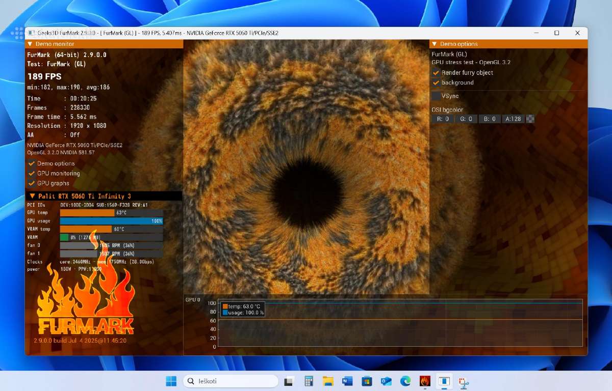Click the fan 0 RPM bar
The height and width of the screenshot is (391, 612).
(112, 245)
